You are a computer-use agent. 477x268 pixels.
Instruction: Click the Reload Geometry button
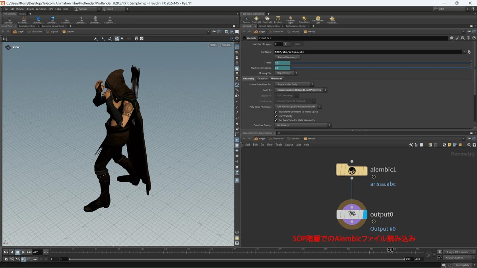[287, 57]
